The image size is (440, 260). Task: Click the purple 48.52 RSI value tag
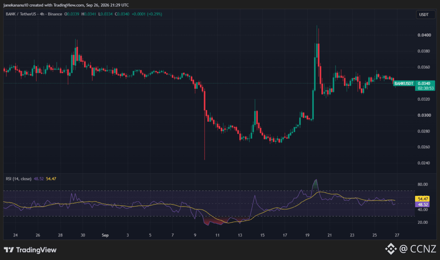(x=422, y=204)
